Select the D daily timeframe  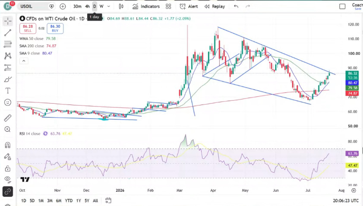[95, 6]
